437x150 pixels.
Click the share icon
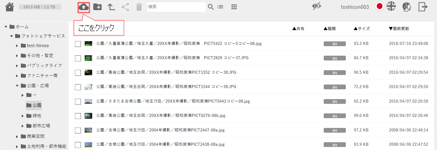(x=125, y=7)
